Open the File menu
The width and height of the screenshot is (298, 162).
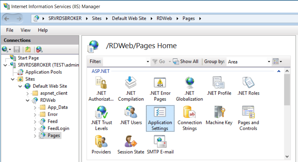[10, 30]
